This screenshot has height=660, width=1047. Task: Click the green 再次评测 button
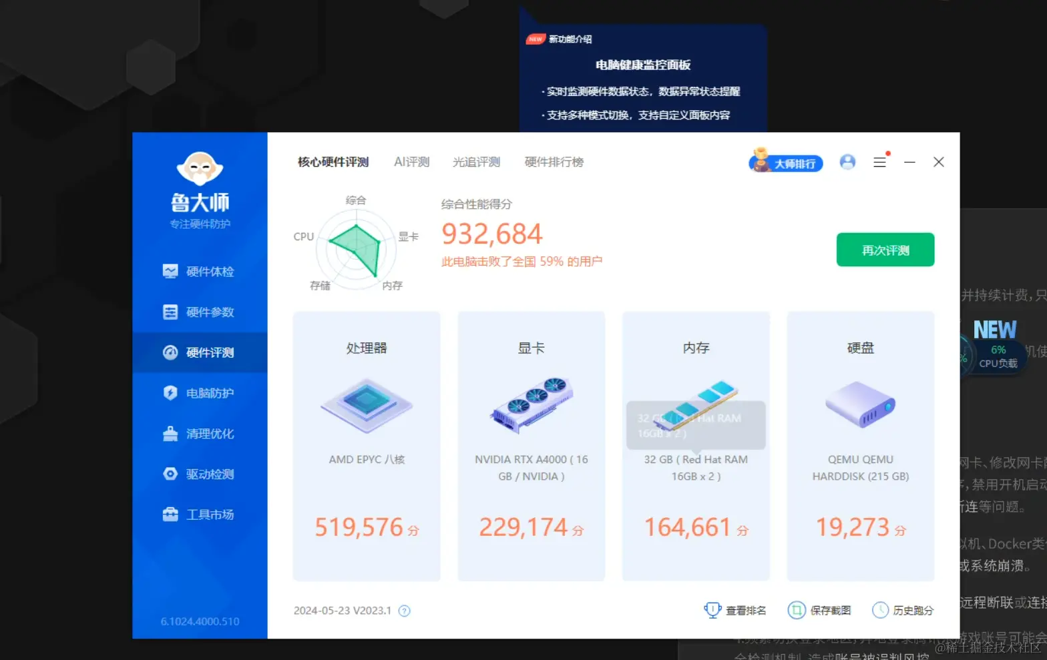pos(885,250)
